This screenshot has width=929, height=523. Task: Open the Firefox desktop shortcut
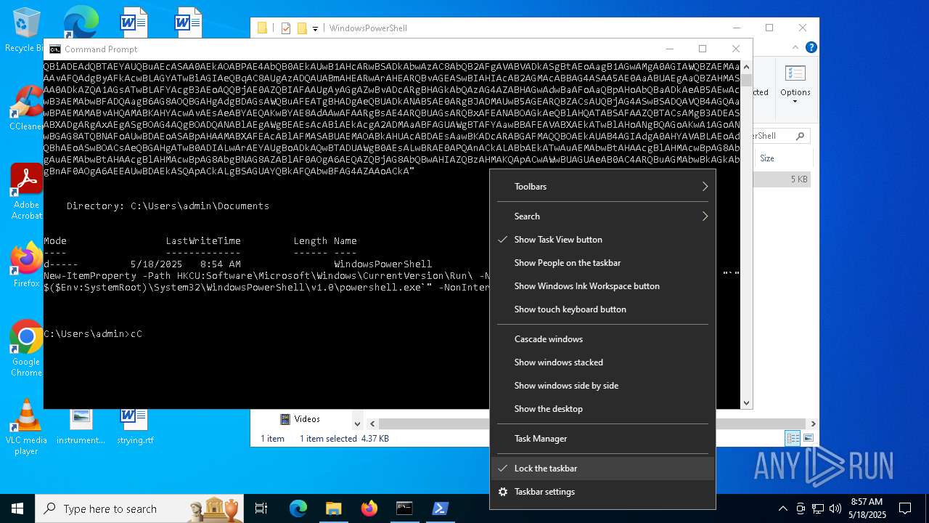point(26,265)
